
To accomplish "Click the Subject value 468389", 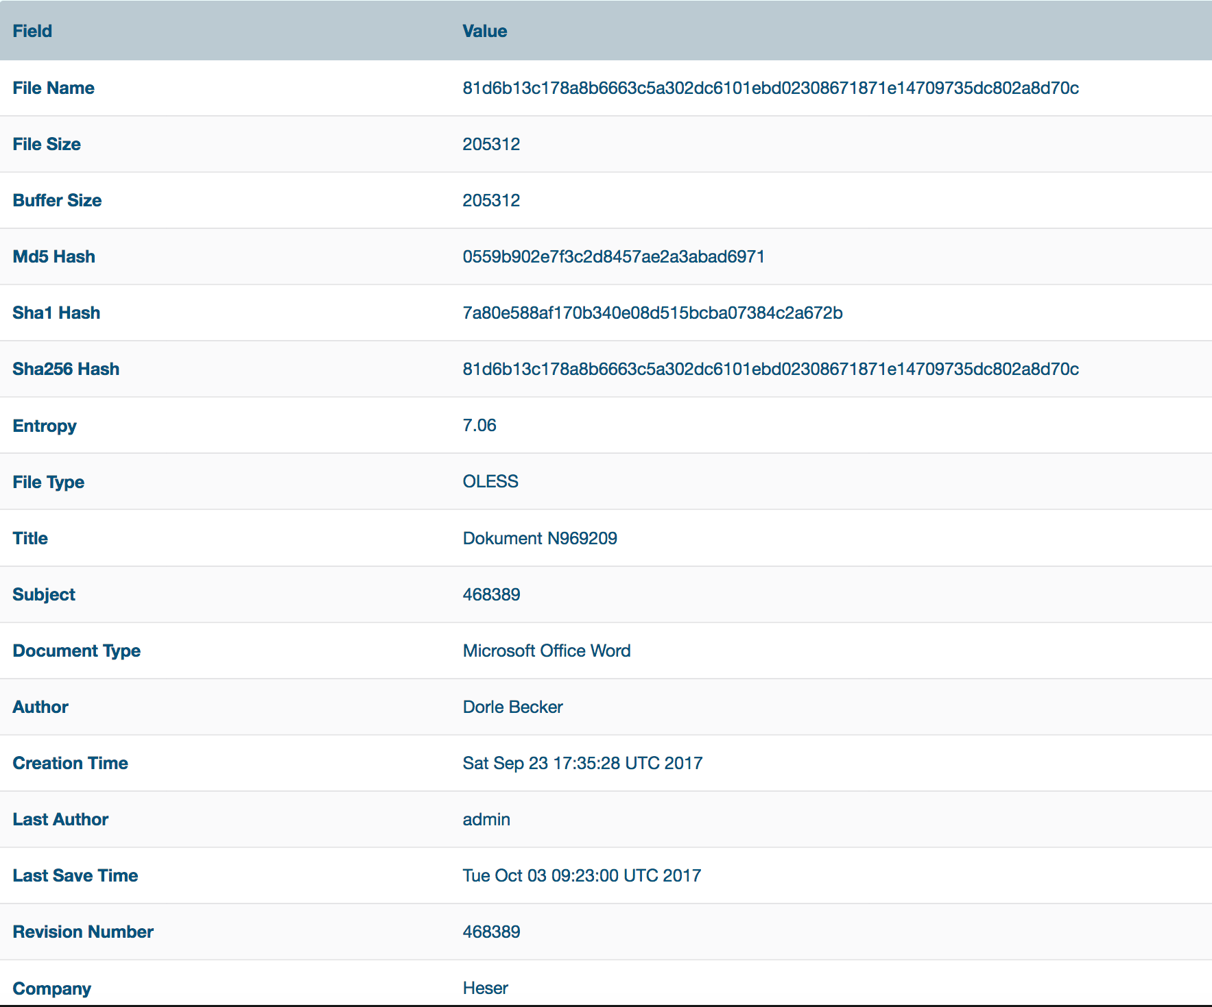I will pos(491,595).
